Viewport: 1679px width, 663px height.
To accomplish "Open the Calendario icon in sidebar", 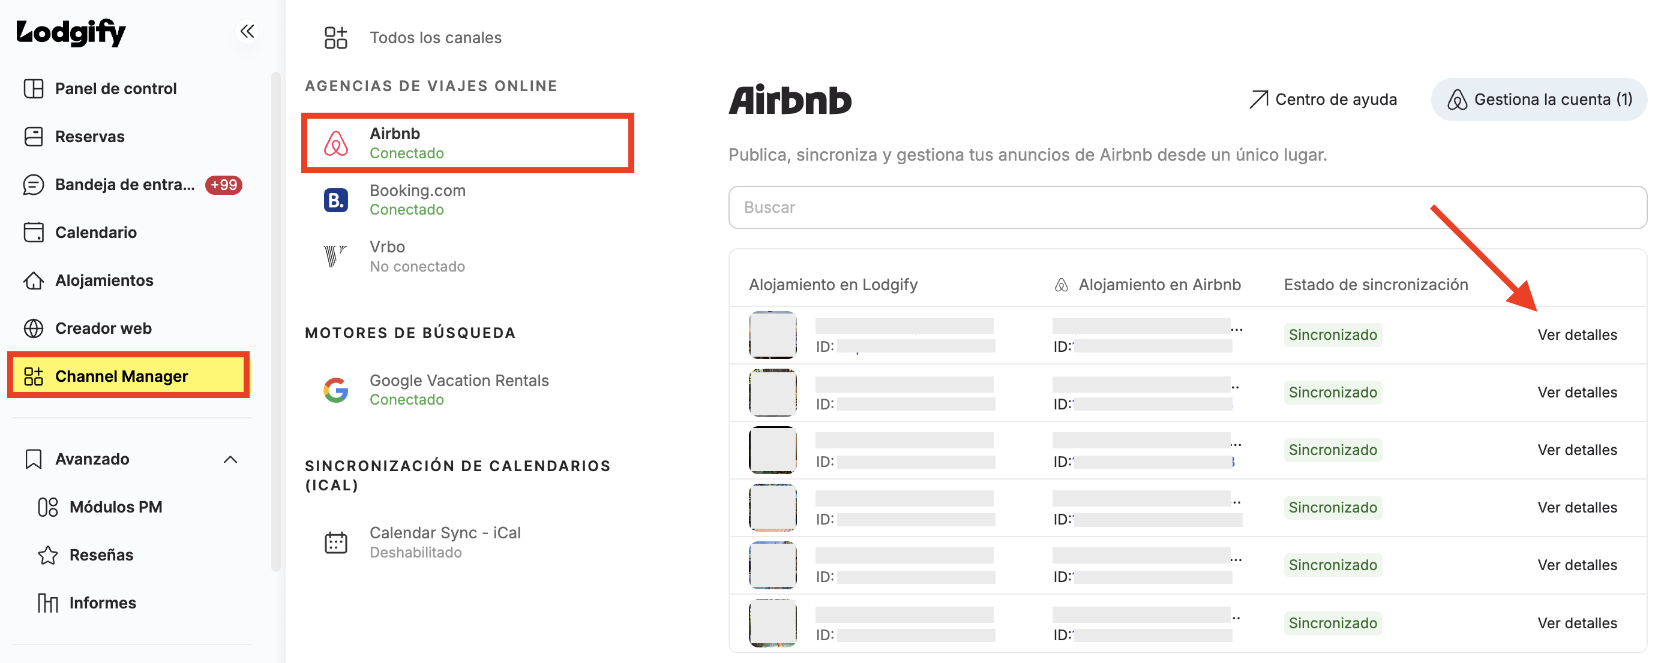I will click(33, 233).
